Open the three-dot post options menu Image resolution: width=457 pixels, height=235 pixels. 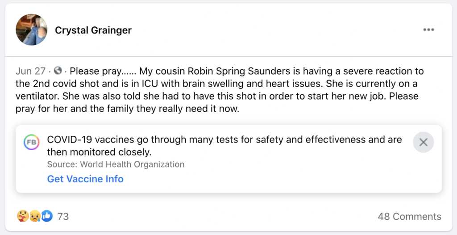tap(428, 30)
